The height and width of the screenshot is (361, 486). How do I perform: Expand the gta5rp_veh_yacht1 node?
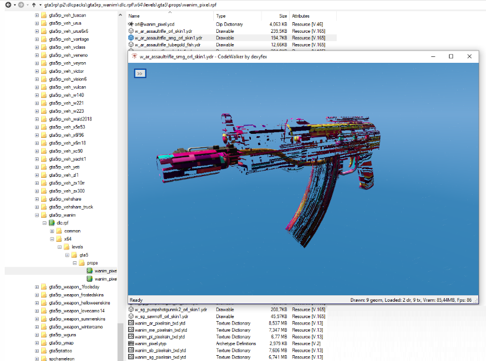pyautogui.click(x=37, y=159)
